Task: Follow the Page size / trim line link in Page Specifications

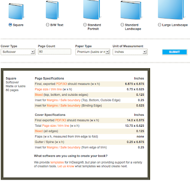Action: point(48,89)
